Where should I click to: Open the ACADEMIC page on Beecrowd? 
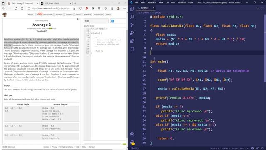click(x=59, y=15)
